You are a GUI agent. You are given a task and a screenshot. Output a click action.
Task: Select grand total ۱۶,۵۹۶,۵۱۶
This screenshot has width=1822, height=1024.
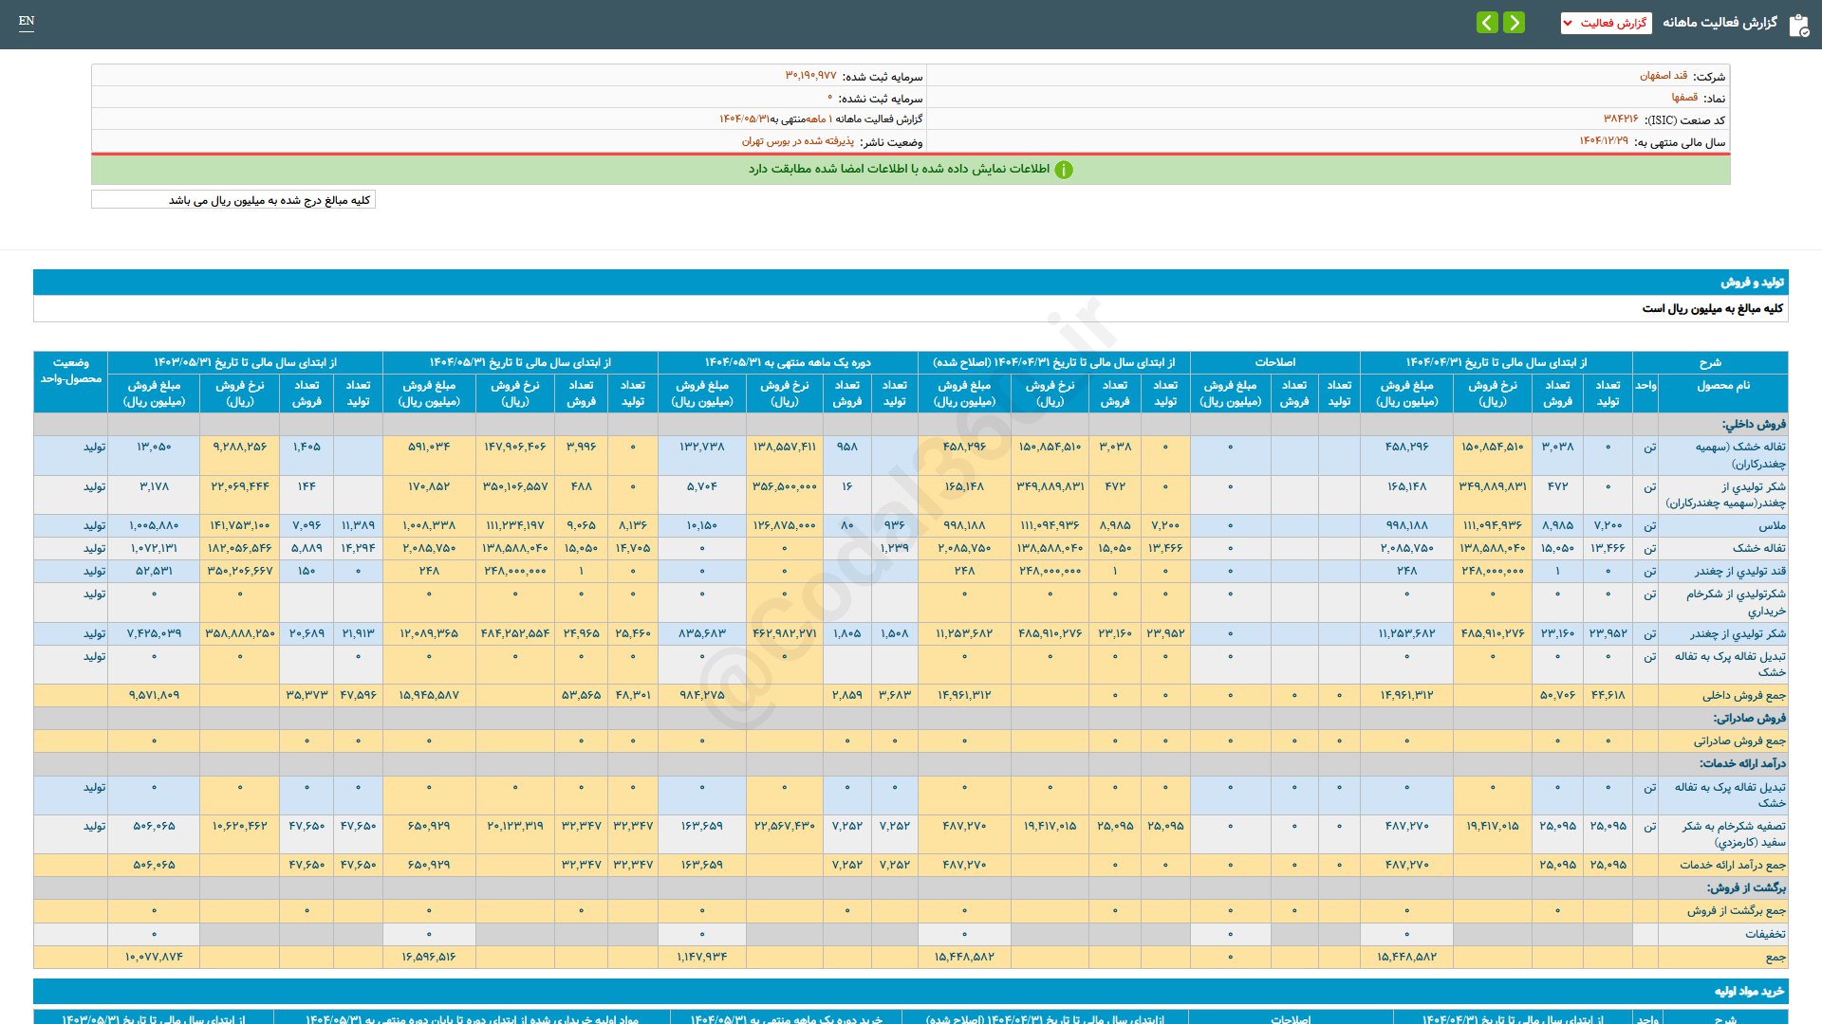point(429,957)
